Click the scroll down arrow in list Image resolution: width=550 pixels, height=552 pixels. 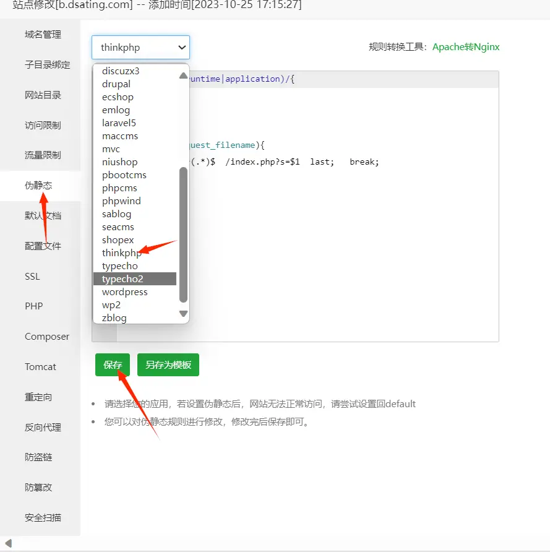[183, 314]
